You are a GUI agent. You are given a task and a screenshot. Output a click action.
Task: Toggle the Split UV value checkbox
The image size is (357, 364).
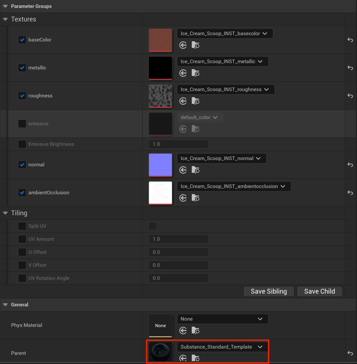pyautogui.click(x=153, y=226)
